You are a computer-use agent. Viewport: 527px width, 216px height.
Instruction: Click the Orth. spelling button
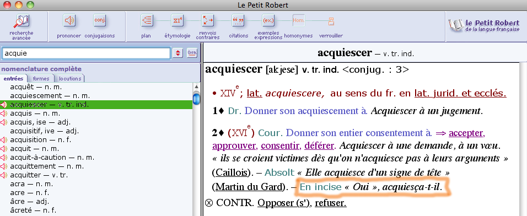(192, 53)
